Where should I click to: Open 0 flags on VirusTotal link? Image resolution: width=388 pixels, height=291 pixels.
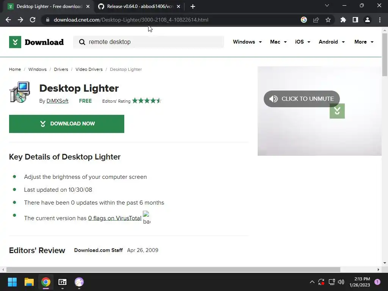click(x=114, y=218)
